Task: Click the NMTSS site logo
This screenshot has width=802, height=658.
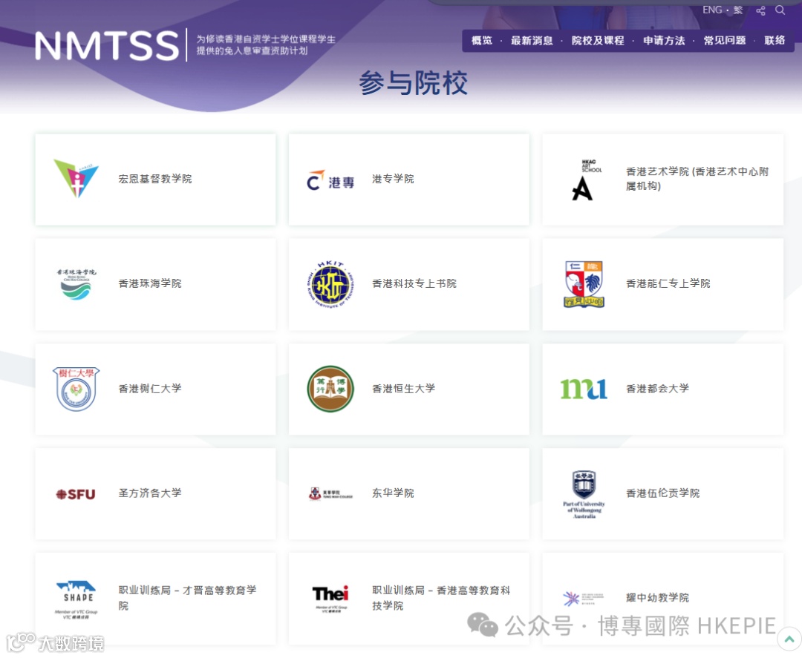Action: point(107,45)
